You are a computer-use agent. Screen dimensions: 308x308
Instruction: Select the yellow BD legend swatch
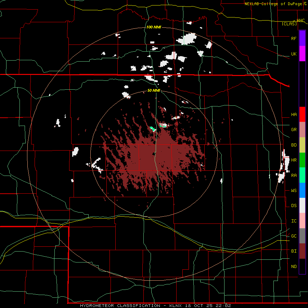302,145
